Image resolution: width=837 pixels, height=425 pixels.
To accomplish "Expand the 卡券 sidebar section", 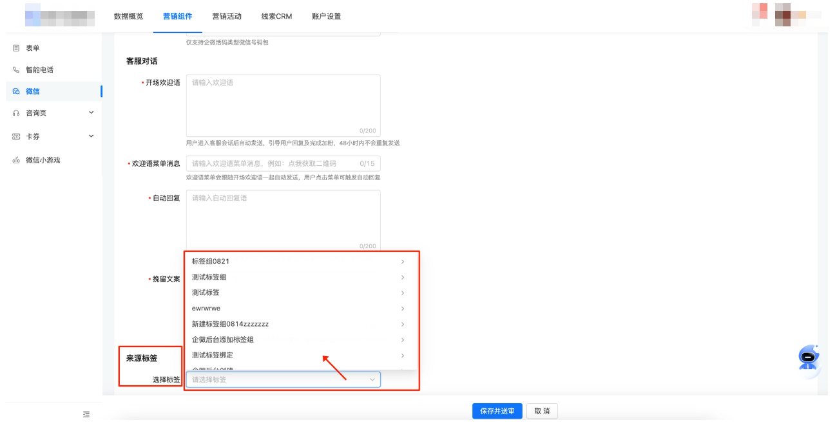I will click(92, 136).
